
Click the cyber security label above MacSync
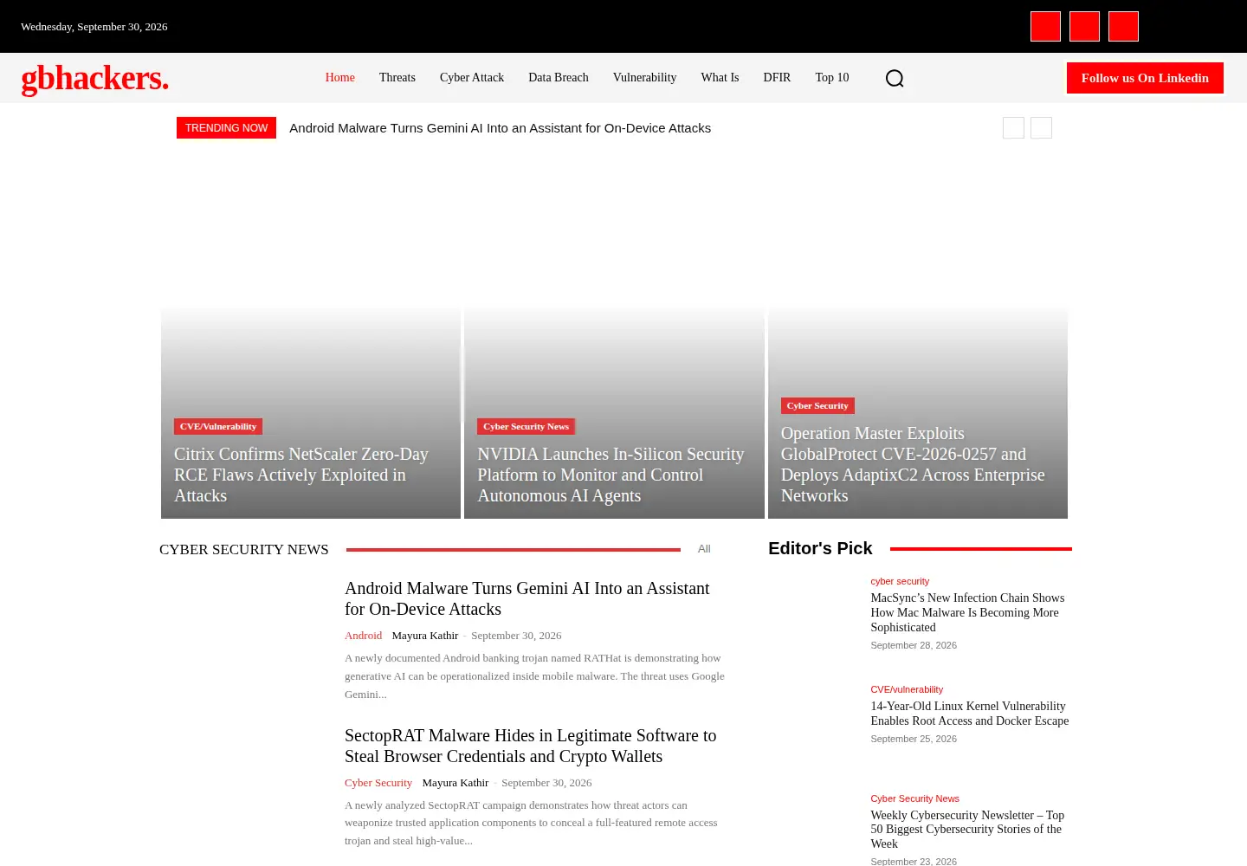click(x=900, y=581)
